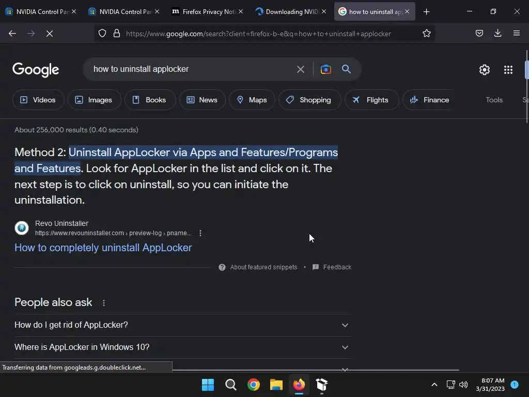Filter results by Flights
529x397 pixels.
click(371, 100)
